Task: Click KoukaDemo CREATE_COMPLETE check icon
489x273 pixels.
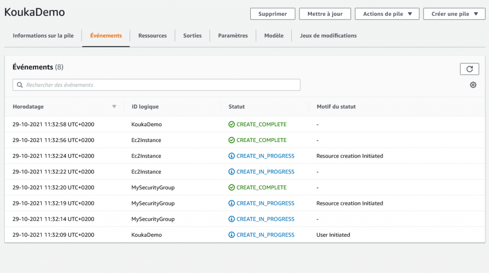Action: pos(232,124)
